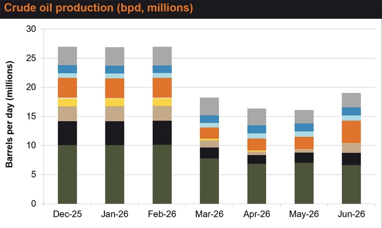Select the black segment of Feb-26 bar
The height and width of the screenshot is (228, 382).
click(162, 133)
